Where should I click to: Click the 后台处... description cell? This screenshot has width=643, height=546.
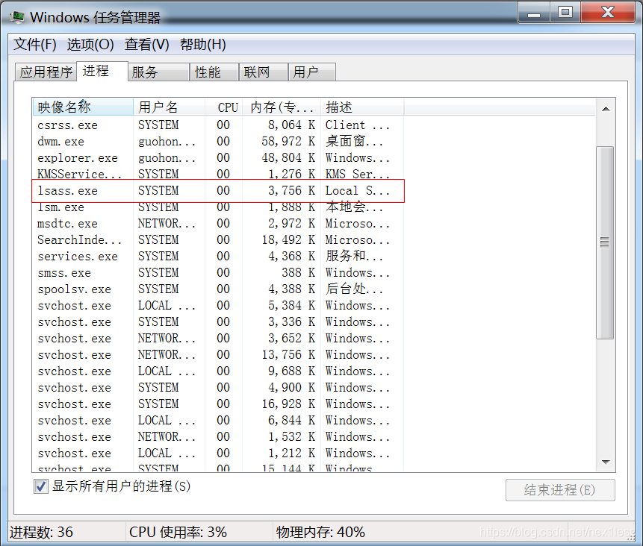click(354, 289)
